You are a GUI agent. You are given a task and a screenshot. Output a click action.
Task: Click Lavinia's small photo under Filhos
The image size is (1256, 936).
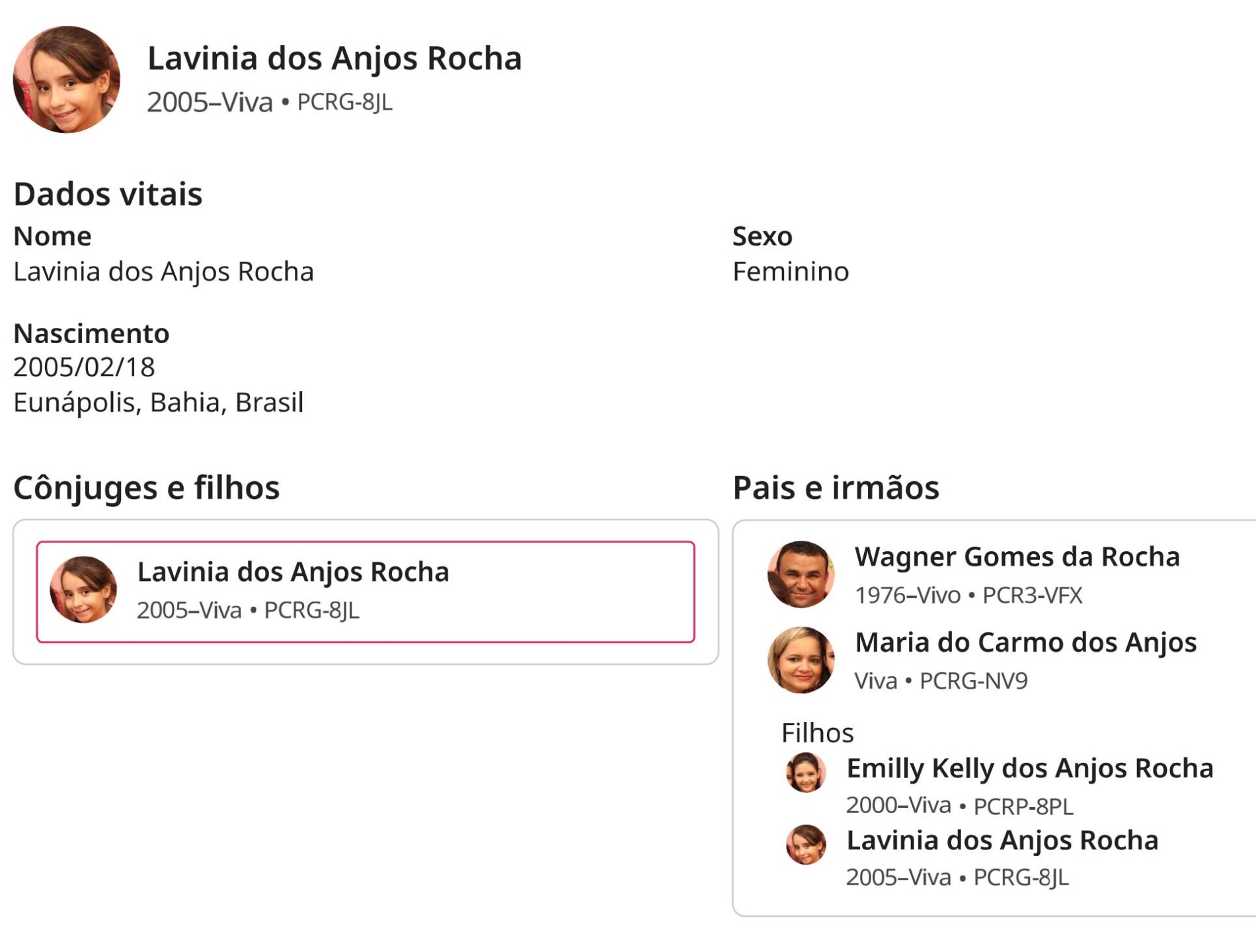806,845
